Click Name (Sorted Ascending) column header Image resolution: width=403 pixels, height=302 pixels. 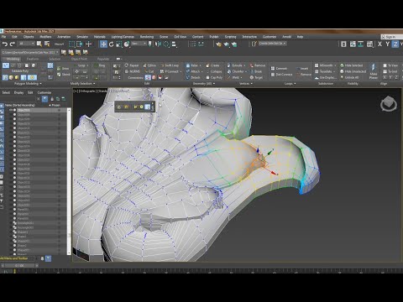[19, 105]
